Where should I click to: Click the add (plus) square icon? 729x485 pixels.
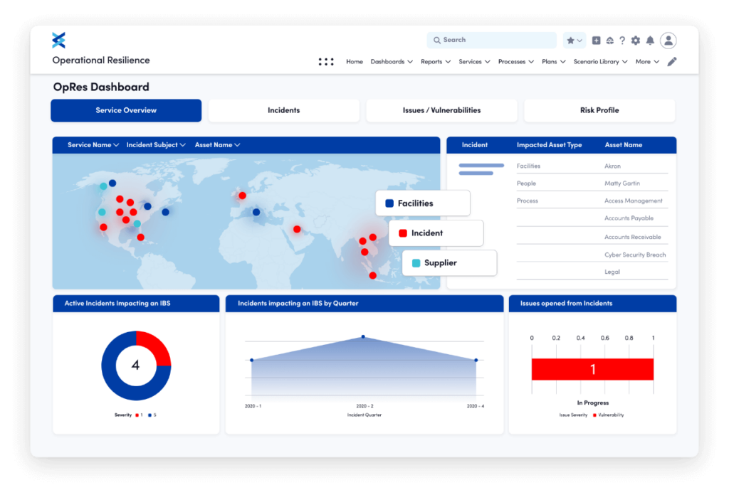(597, 41)
